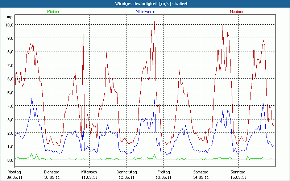The image size is (290, 181).
Task: Click the 6,0 y-axis value
Action: (x=11, y=79)
